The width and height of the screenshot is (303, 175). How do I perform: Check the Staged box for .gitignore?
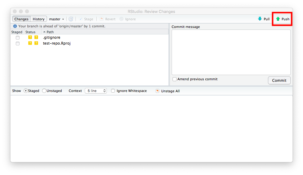[17, 38]
